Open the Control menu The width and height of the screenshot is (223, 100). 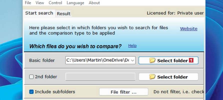pos(55,3)
